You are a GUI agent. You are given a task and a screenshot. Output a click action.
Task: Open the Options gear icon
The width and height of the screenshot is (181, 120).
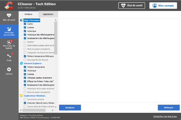(x=9, y=69)
